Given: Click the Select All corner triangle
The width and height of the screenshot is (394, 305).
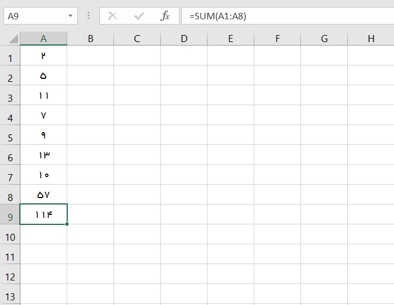Looking at the screenshot, I should pyautogui.click(x=13, y=39).
